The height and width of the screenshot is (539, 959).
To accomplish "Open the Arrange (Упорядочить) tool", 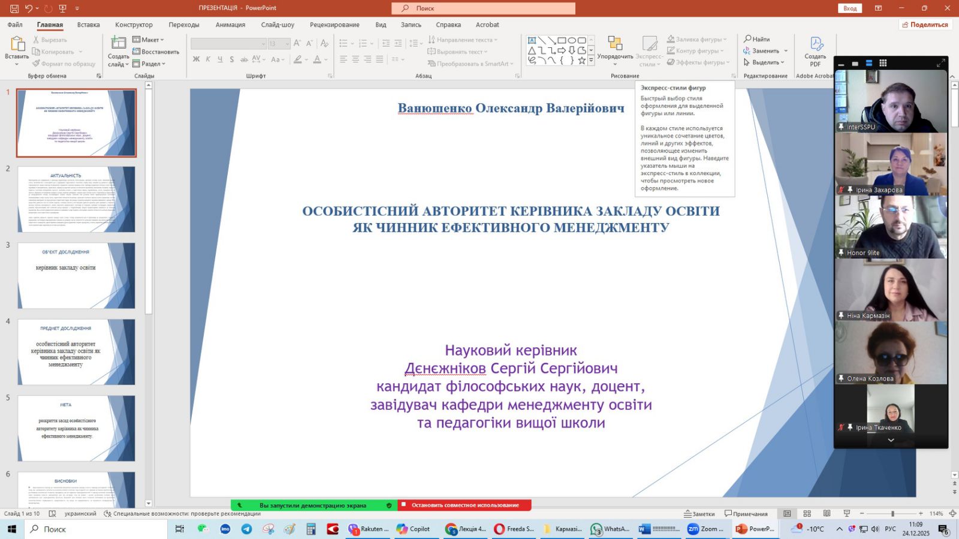I will coord(615,45).
